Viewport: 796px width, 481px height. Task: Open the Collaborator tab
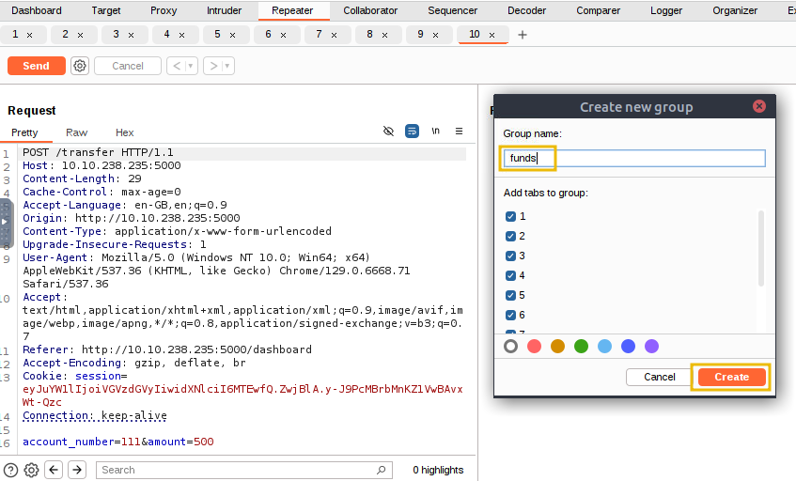pos(370,10)
